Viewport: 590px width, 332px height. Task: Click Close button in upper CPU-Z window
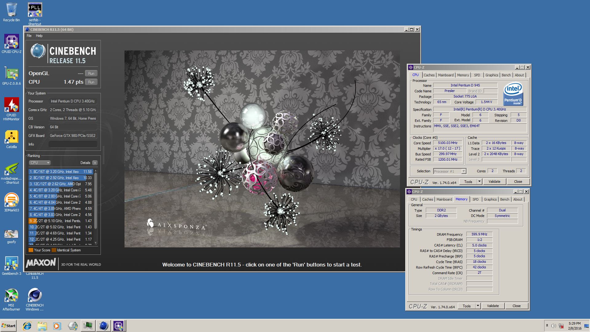point(518,182)
